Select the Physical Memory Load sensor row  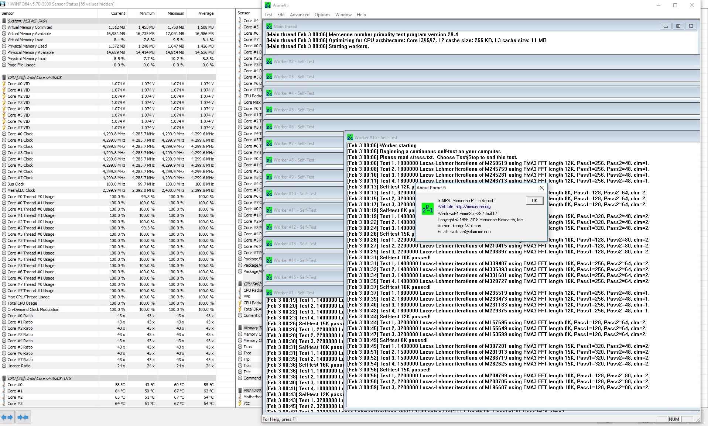tap(108, 59)
